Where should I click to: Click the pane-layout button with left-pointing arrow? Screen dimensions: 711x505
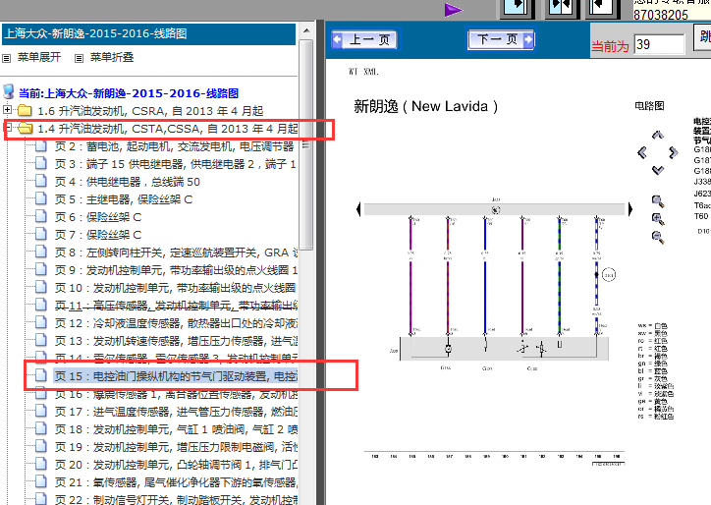pyautogui.click(x=603, y=8)
